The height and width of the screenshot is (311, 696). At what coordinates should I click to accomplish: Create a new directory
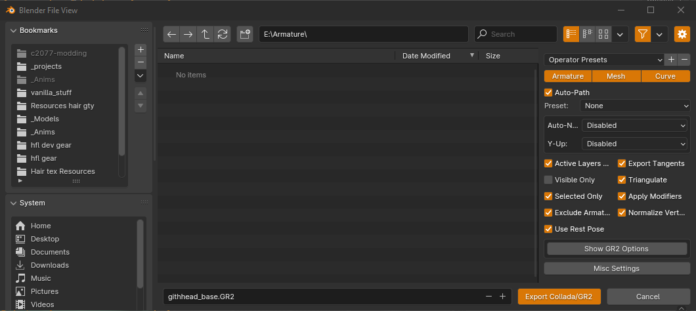(245, 34)
